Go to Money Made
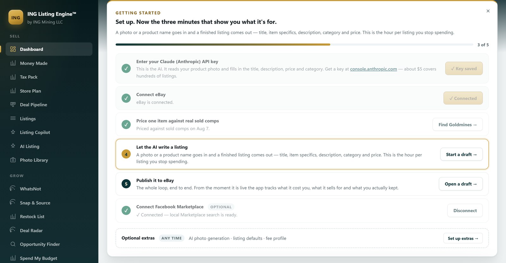This screenshot has width=506, height=263. click(49, 63)
